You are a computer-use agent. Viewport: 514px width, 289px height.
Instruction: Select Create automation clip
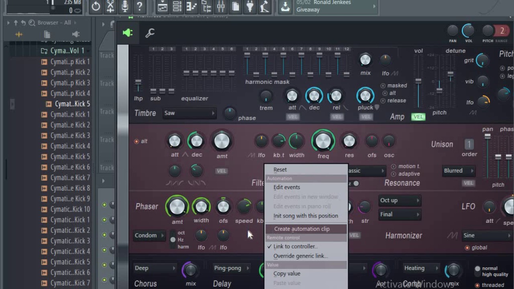pos(306,229)
